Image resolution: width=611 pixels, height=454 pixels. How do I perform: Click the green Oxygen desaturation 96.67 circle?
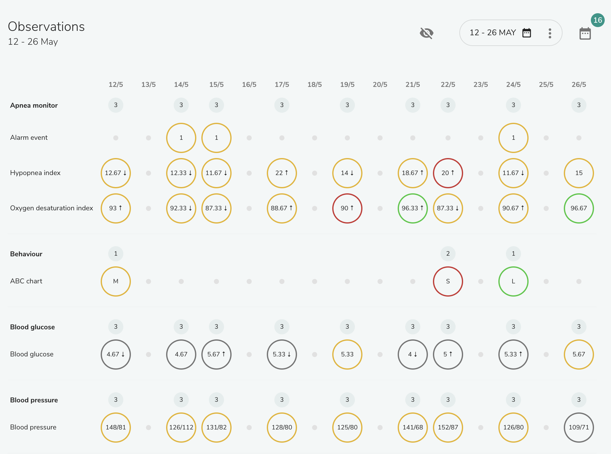pos(579,208)
